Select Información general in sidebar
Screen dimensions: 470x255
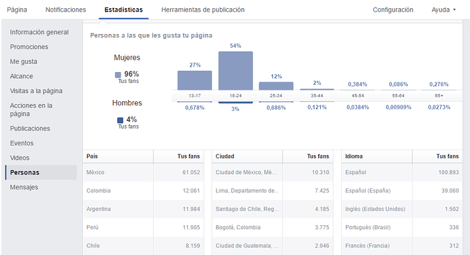[40, 32]
